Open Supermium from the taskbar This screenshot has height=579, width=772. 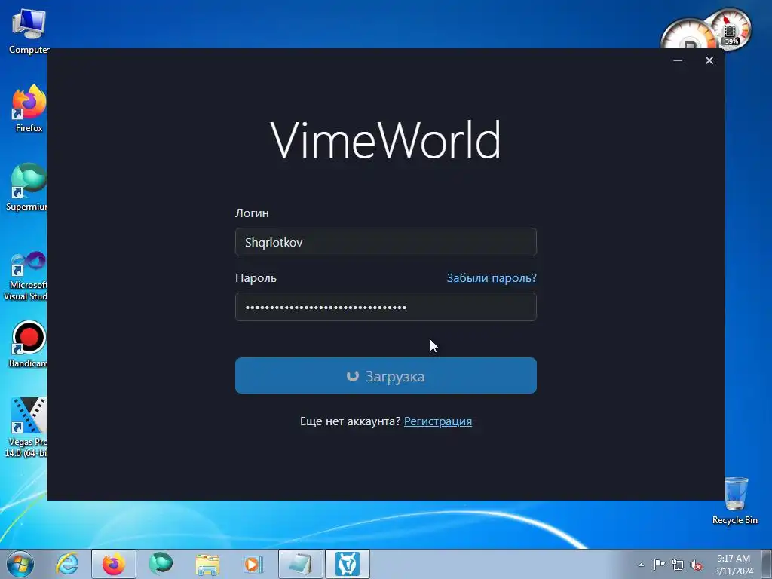click(161, 564)
